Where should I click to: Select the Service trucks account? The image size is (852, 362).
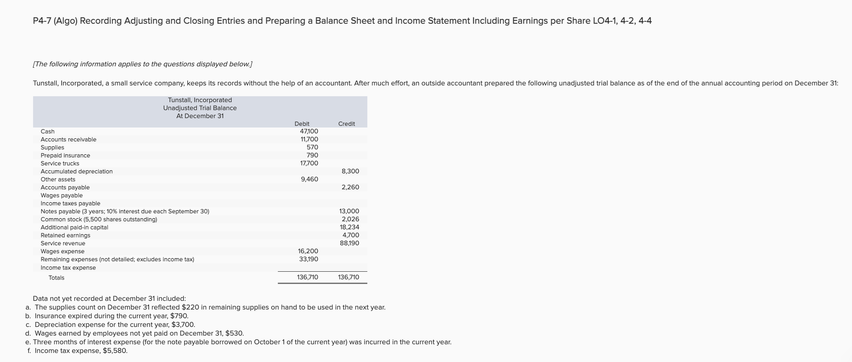(x=60, y=163)
